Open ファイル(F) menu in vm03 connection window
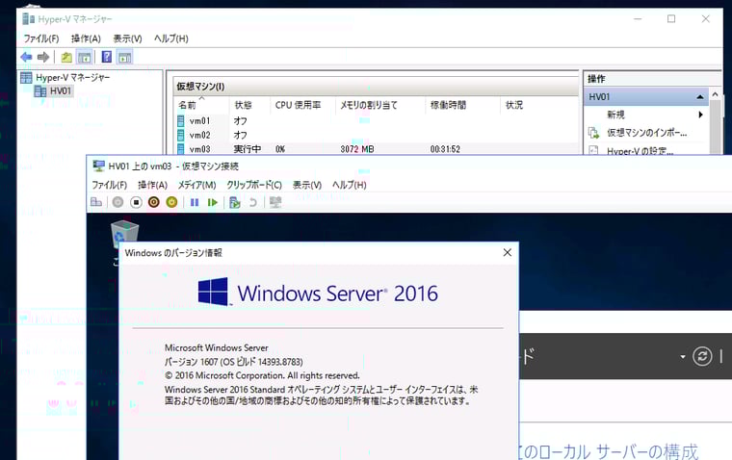 click(x=109, y=185)
